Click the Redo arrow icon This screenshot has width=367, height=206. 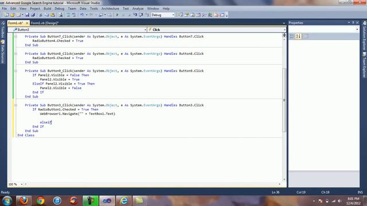click(x=91, y=15)
